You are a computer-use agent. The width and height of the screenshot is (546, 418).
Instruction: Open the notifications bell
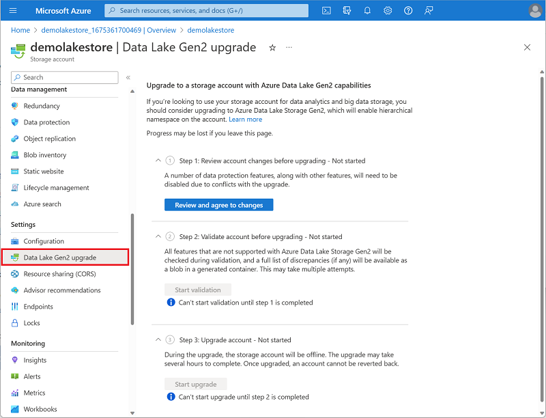pyautogui.click(x=367, y=10)
